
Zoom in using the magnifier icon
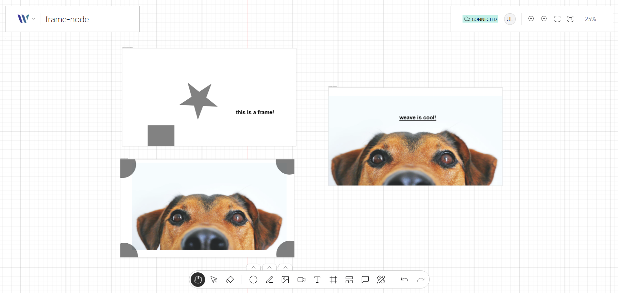click(x=531, y=19)
